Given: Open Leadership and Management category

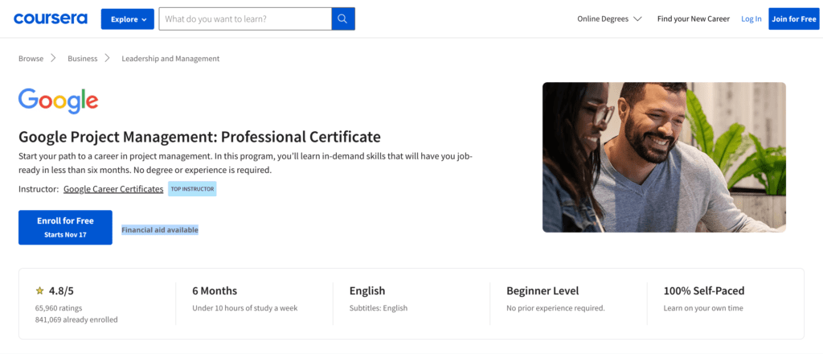Looking at the screenshot, I should tap(170, 59).
